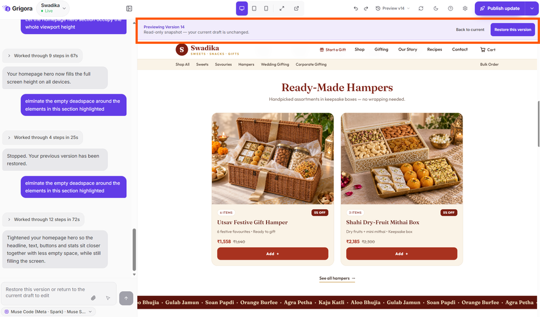Click the send message arrow button
Viewport: 540px width, 317px height.
(126, 298)
